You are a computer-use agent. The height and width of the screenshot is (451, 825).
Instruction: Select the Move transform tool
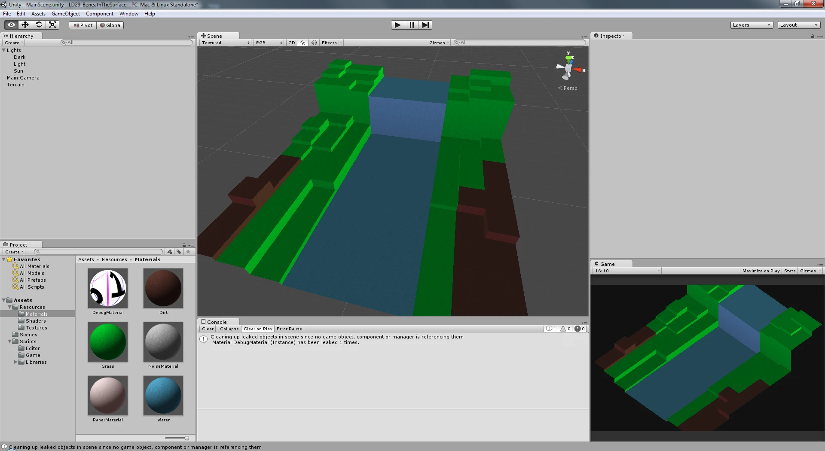[25, 25]
